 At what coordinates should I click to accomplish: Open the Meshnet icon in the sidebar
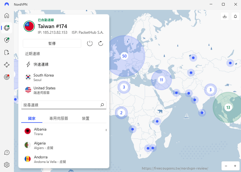(7, 65)
